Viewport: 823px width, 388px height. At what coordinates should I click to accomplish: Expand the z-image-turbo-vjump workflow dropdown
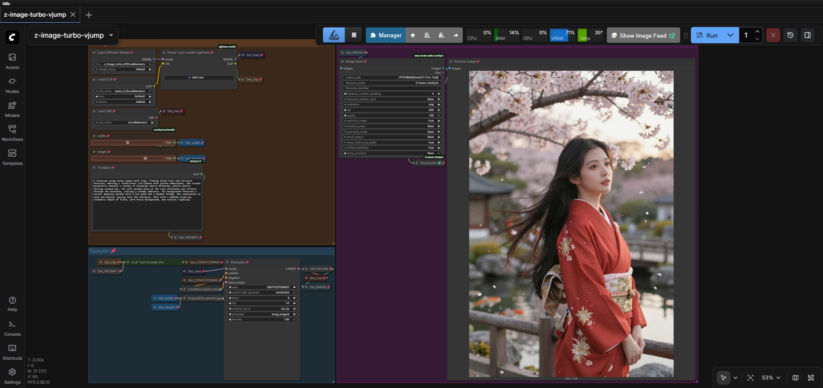(x=111, y=35)
